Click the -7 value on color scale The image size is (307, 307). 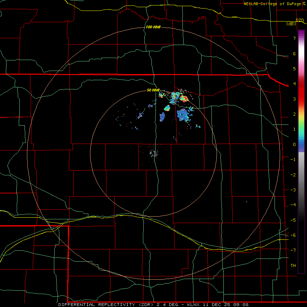[x=293, y=250]
